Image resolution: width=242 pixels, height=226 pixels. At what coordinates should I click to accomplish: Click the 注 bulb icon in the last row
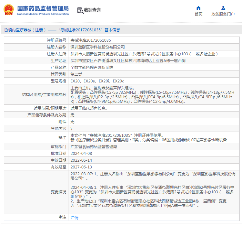click(x=60, y=217)
